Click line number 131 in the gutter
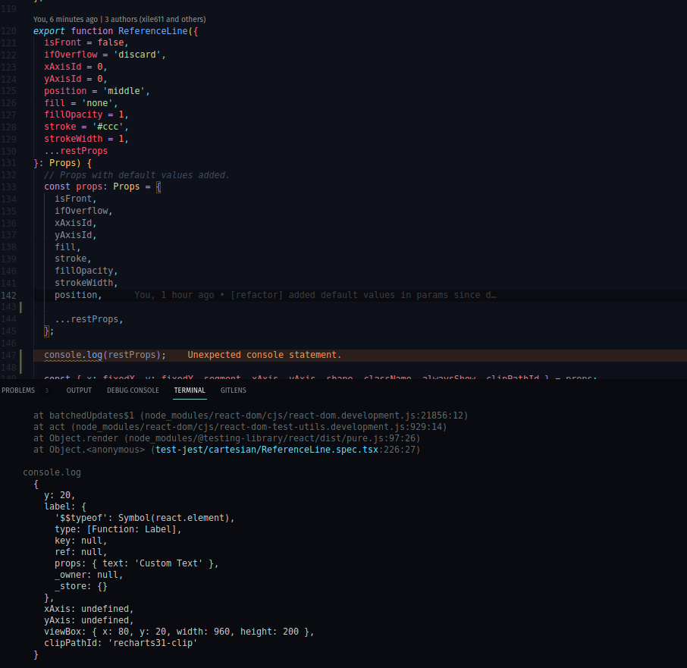The width and height of the screenshot is (687, 668). tap(9, 163)
